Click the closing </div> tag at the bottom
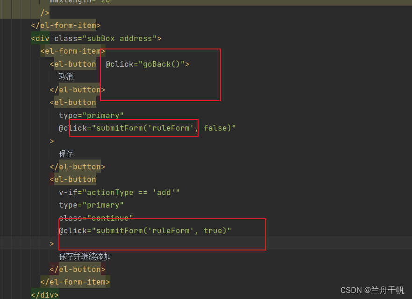412x299 pixels. pos(45,295)
